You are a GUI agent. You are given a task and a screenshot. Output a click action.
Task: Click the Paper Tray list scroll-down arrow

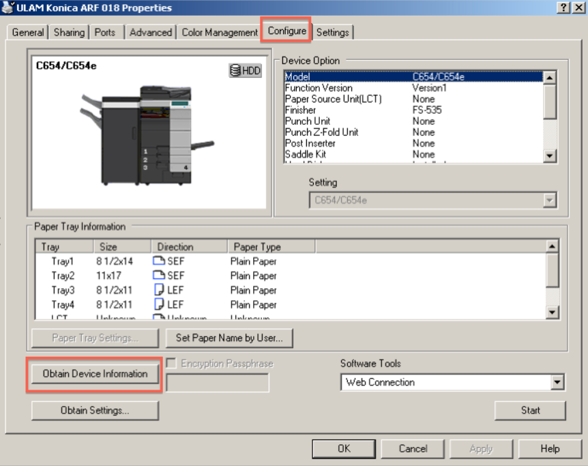click(552, 312)
